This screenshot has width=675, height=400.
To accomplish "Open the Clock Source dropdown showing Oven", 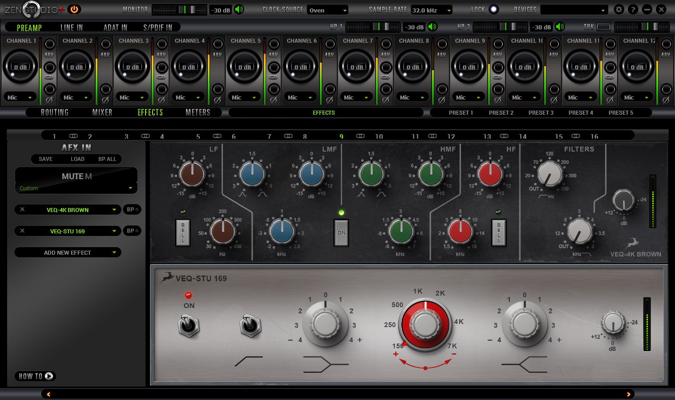I will 327,10.
